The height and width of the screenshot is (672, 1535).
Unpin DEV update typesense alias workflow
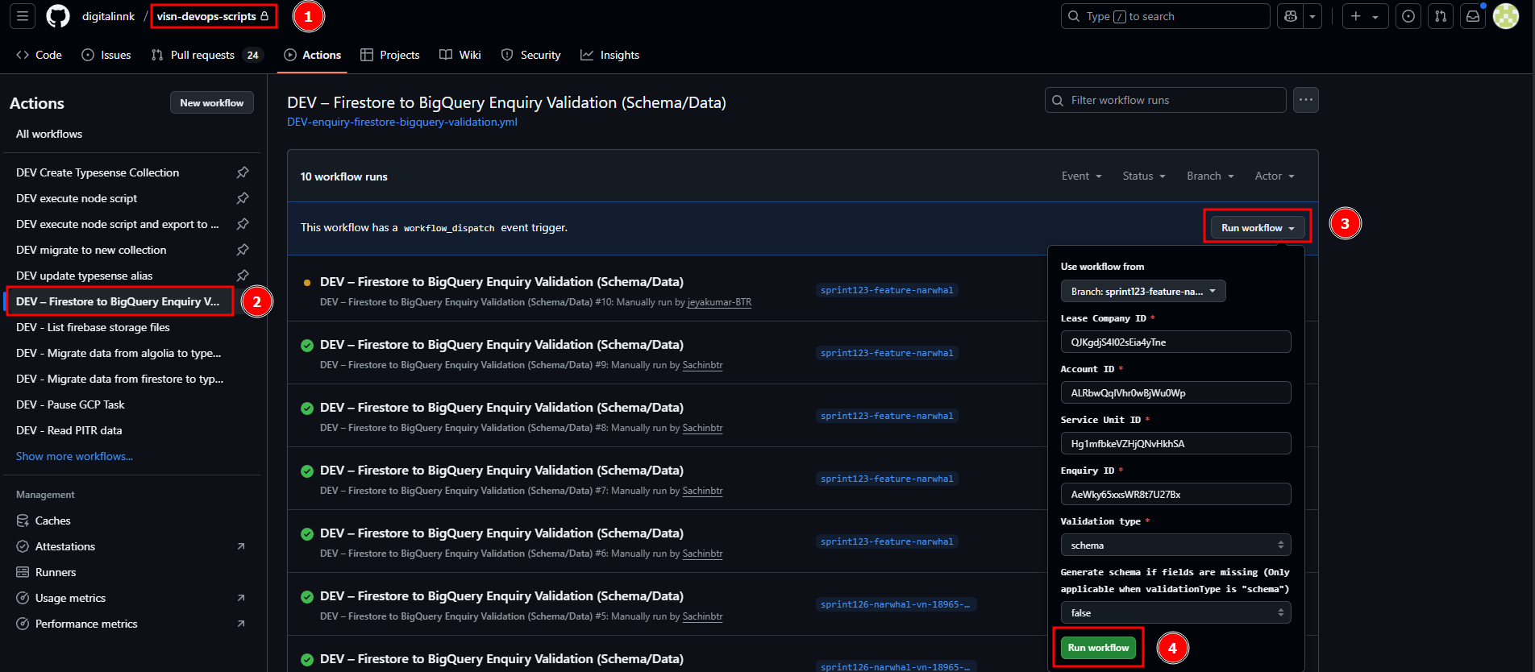[243, 276]
